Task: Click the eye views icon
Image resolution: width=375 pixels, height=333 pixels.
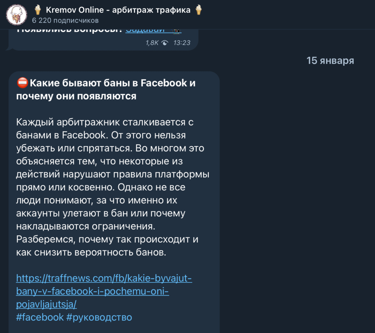Action: 165,43
